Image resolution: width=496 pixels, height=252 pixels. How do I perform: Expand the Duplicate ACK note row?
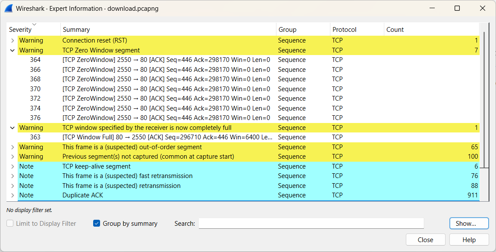pyautogui.click(x=13, y=195)
